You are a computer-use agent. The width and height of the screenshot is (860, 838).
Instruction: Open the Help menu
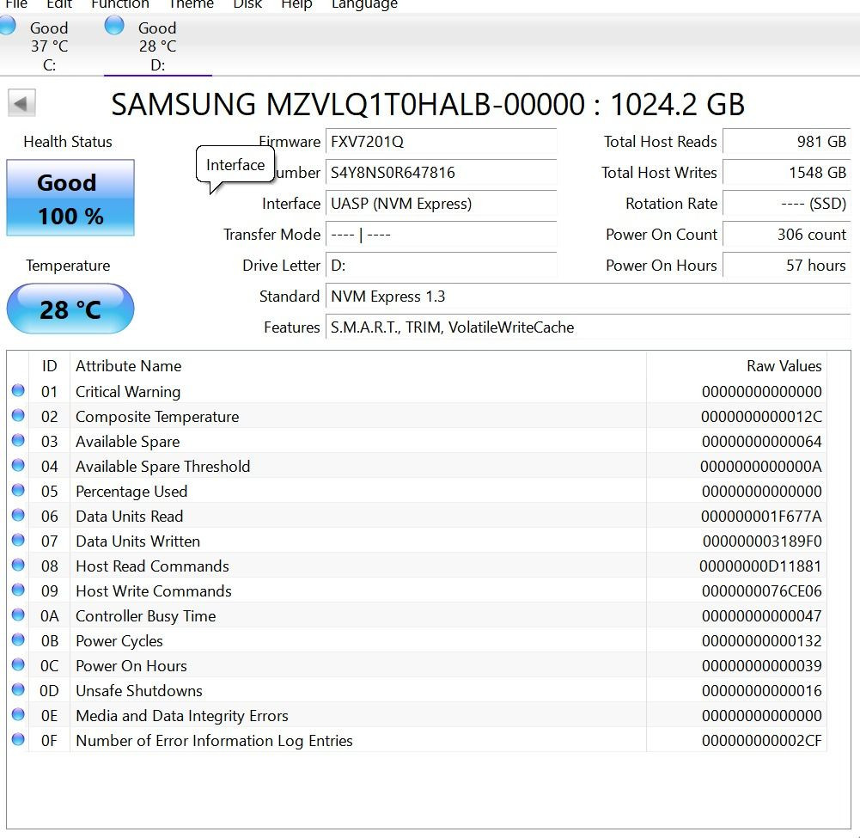(x=296, y=4)
